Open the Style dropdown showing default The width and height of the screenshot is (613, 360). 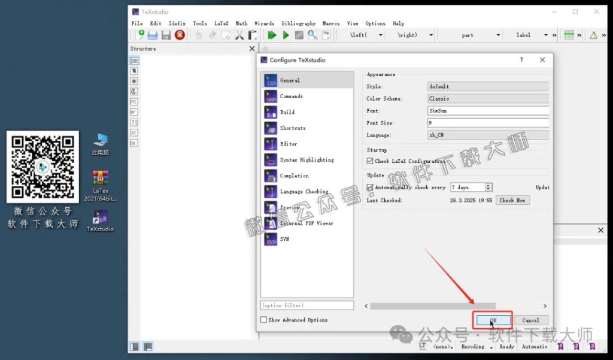click(488, 87)
